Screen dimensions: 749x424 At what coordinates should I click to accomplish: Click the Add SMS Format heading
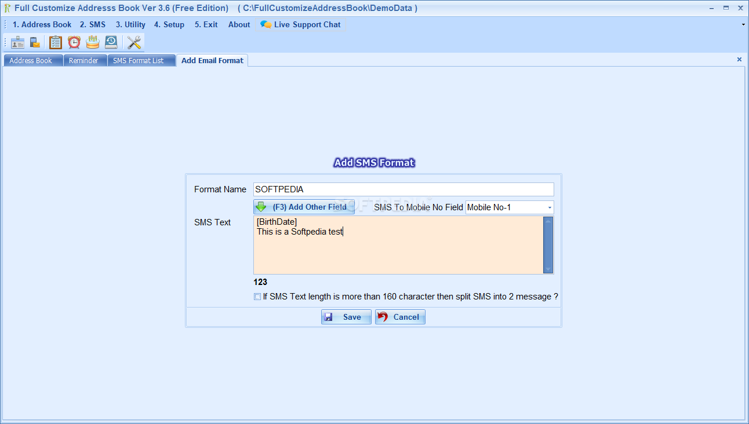tap(374, 163)
